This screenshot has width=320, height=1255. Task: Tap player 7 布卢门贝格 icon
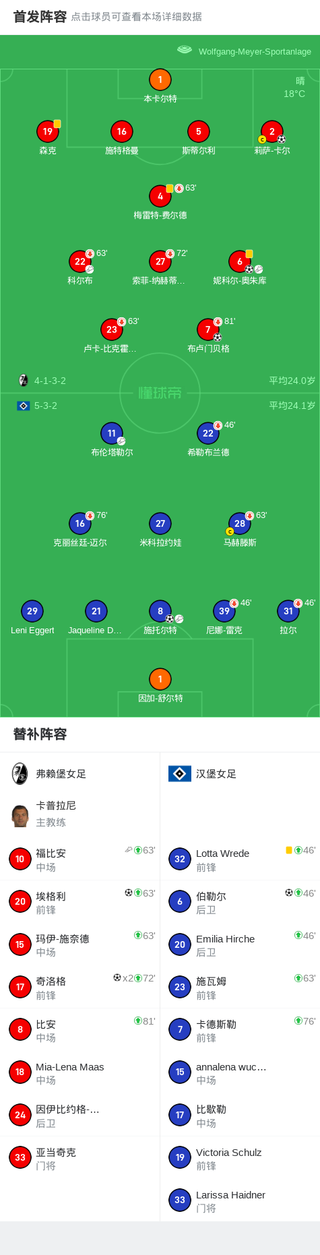tap(208, 329)
